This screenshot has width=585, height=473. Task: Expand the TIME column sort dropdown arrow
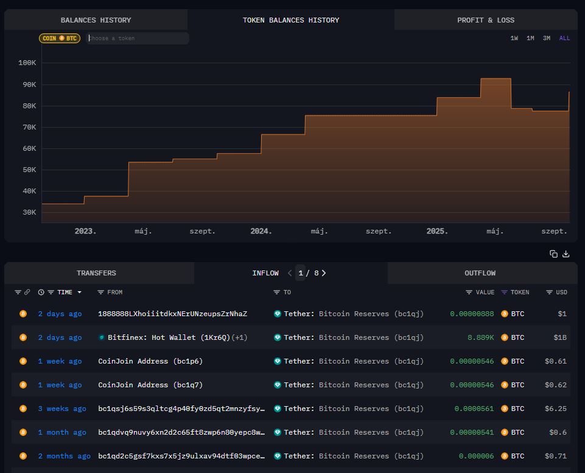point(79,292)
